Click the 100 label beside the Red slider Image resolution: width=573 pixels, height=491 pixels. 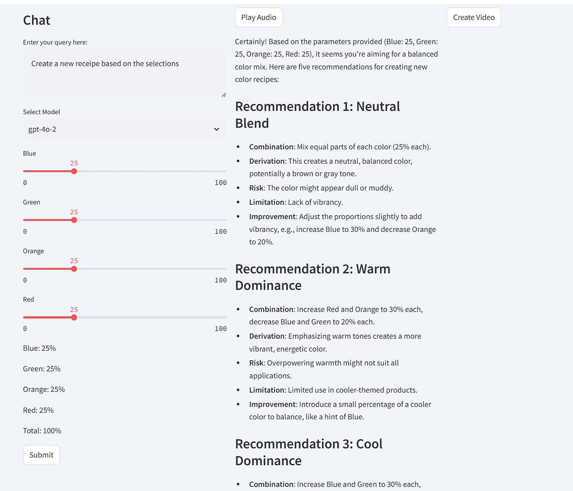click(221, 328)
